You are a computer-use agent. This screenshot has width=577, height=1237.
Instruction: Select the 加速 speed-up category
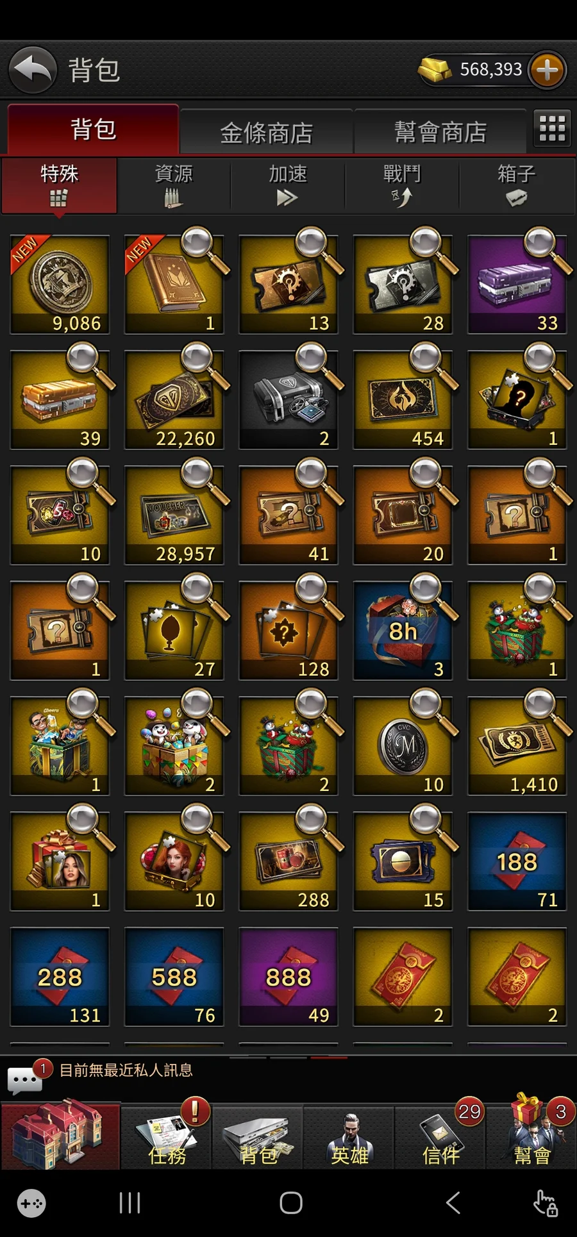pyautogui.click(x=288, y=185)
